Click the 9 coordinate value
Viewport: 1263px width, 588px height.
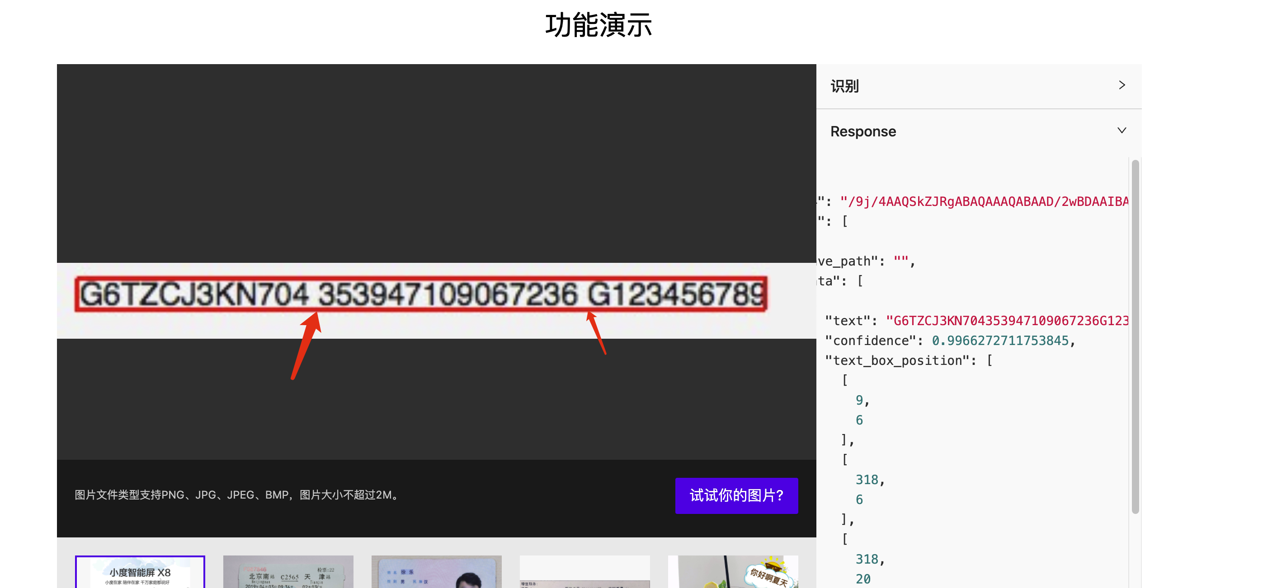859,400
